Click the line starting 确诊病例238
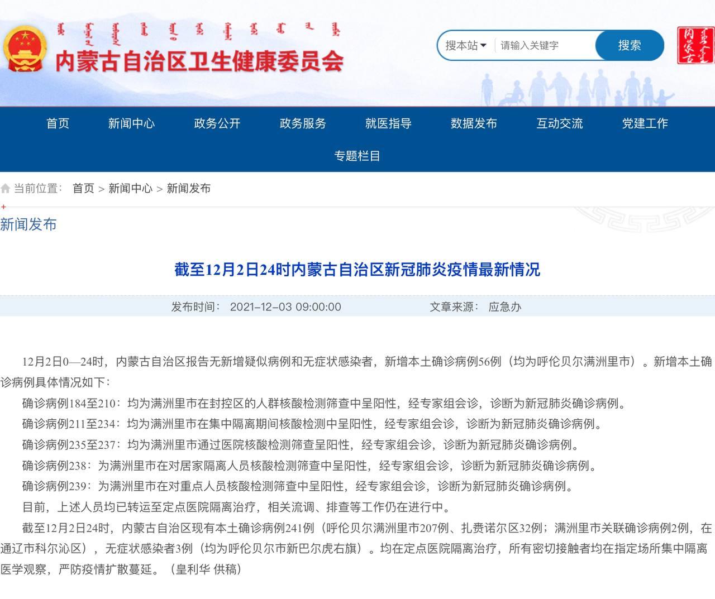715x599 pixels. pos(311,466)
